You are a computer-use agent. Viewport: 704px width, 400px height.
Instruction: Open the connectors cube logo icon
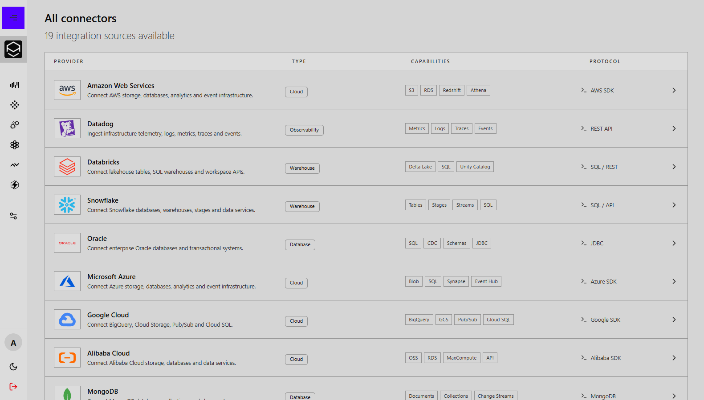(x=13, y=49)
